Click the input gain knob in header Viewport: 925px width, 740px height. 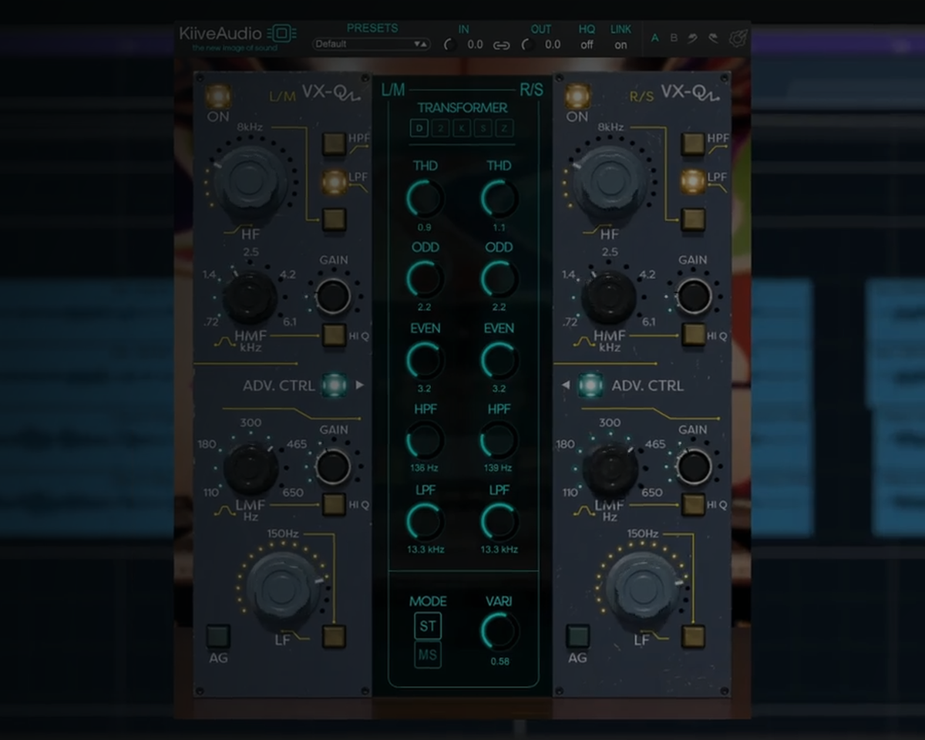point(451,45)
